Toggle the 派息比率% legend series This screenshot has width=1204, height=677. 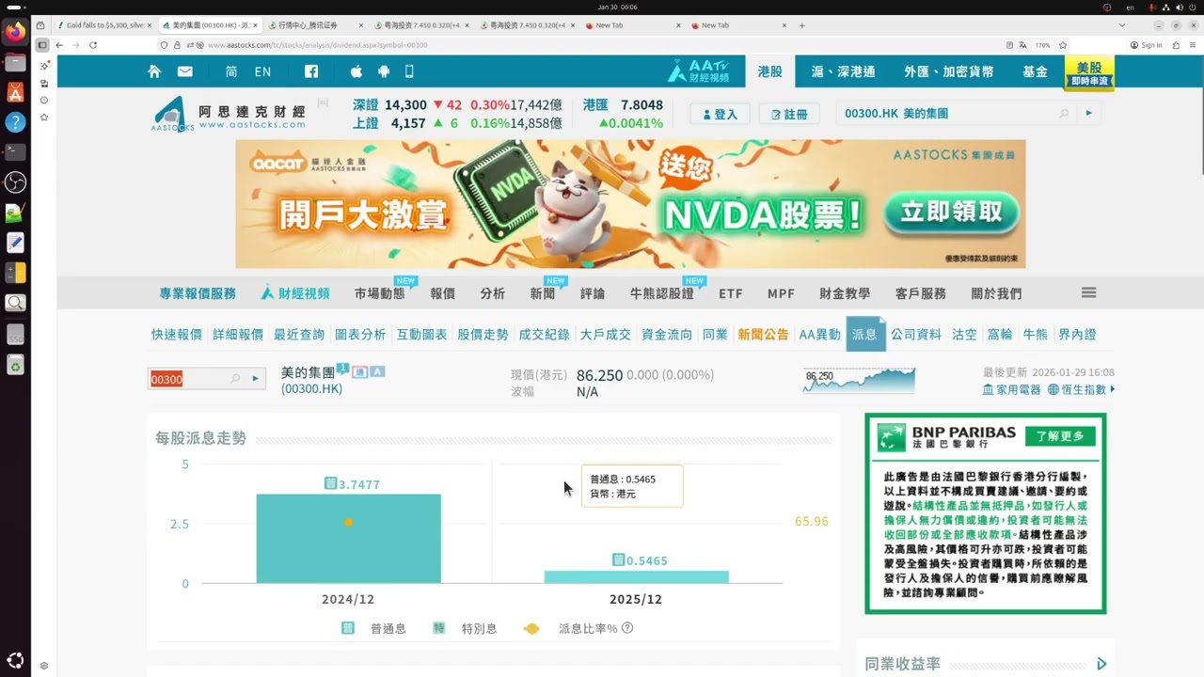coord(570,628)
